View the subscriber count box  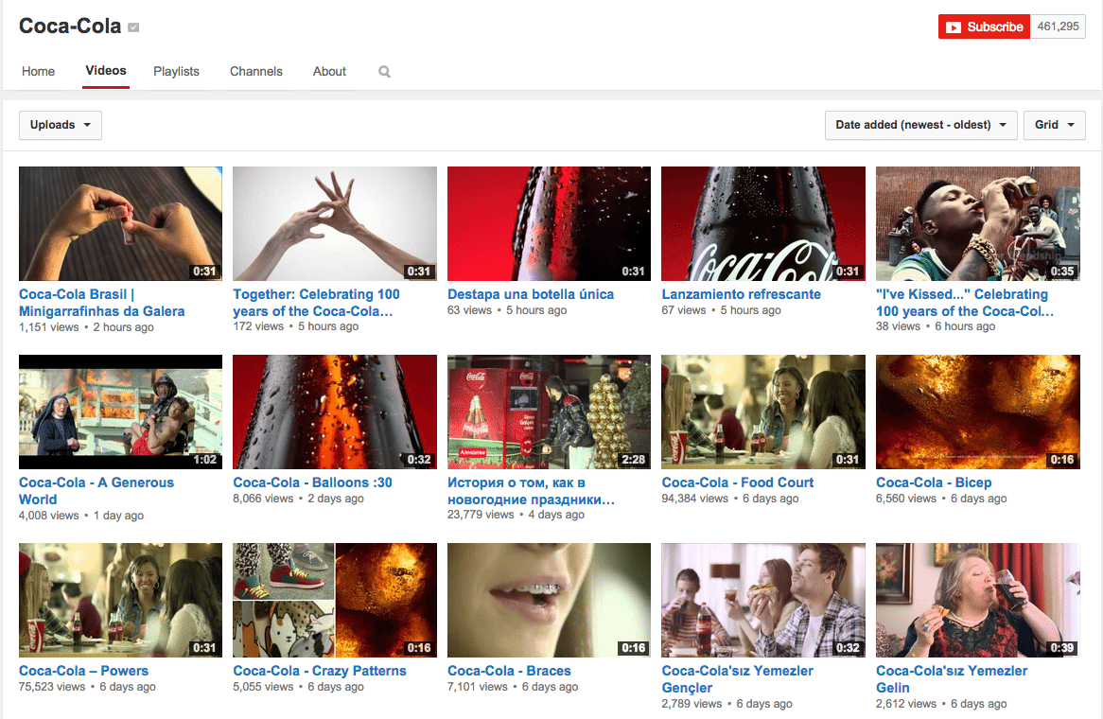click(x=1057, y=26)
